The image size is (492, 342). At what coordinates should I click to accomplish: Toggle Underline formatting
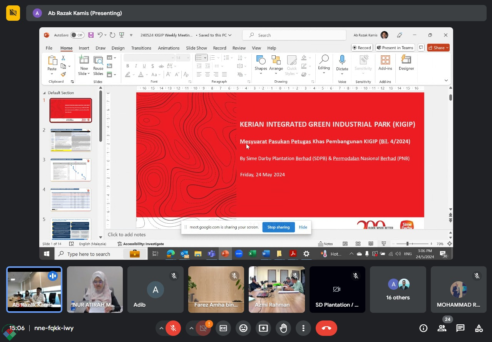tap(144, 66)
